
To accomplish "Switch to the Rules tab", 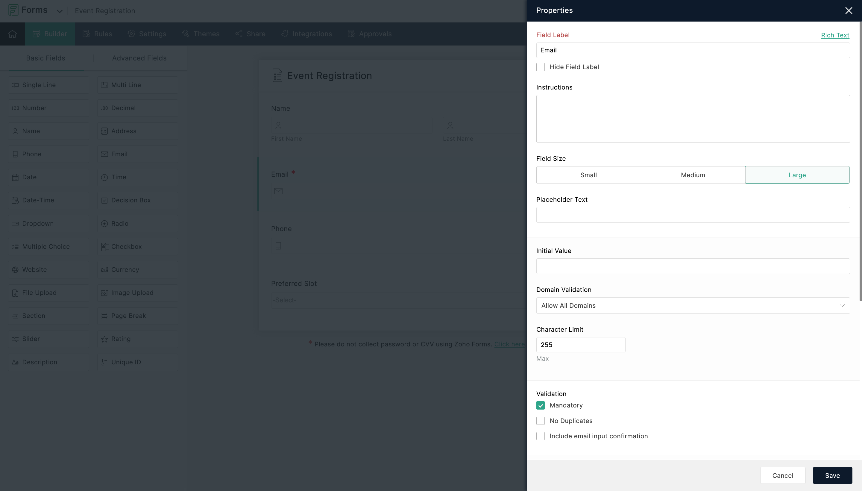I will [x=102, y=34].
